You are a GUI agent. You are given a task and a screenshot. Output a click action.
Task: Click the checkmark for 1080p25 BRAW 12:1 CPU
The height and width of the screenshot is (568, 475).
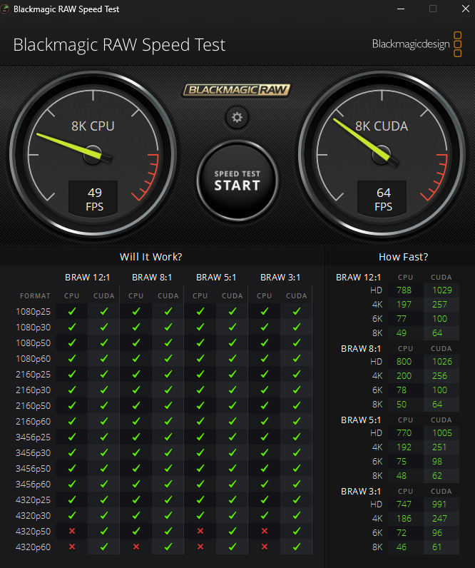point(72,311)
